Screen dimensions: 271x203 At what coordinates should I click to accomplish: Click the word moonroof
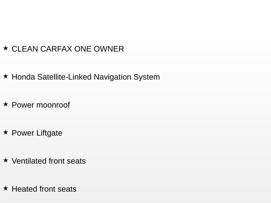pos(53,105)
